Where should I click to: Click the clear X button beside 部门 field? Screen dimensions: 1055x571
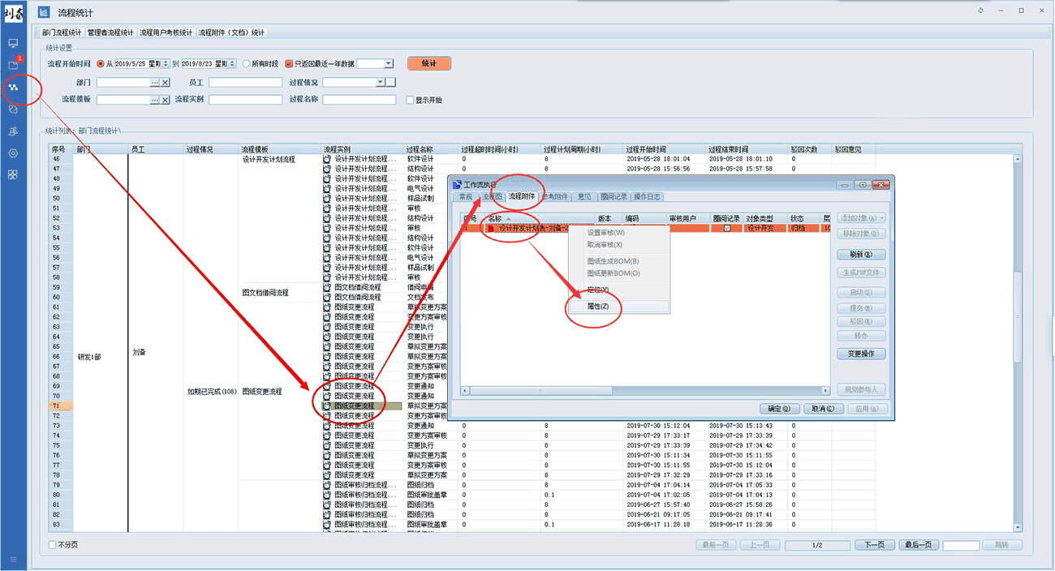pyautogui.click(x=165, y=83)
